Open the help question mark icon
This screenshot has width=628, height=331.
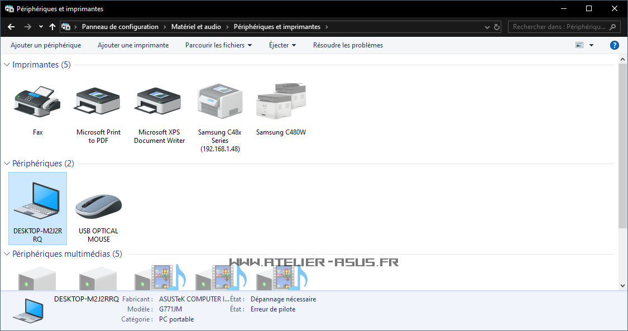coord(615,45)
